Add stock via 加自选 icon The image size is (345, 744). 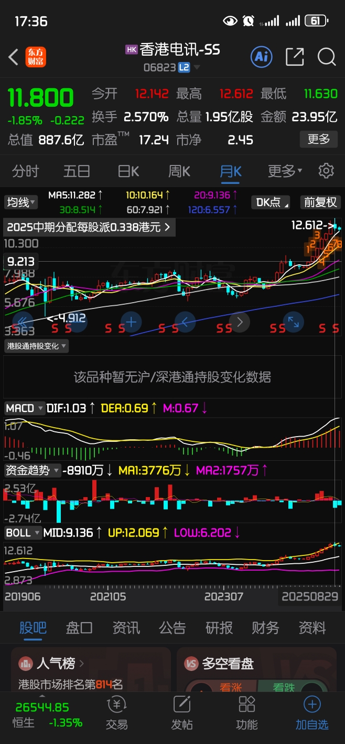tap(312, 713)
